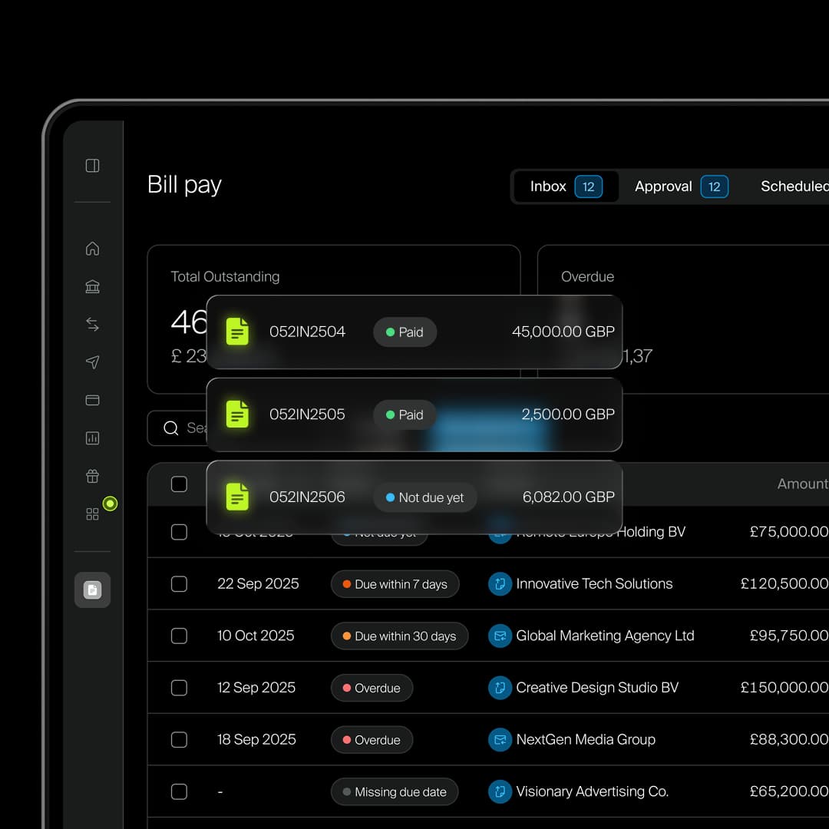Click Innovative Tech Solutions vendor name
The height and width of the screenshot is (829, 829).
(x=594, y=583)
